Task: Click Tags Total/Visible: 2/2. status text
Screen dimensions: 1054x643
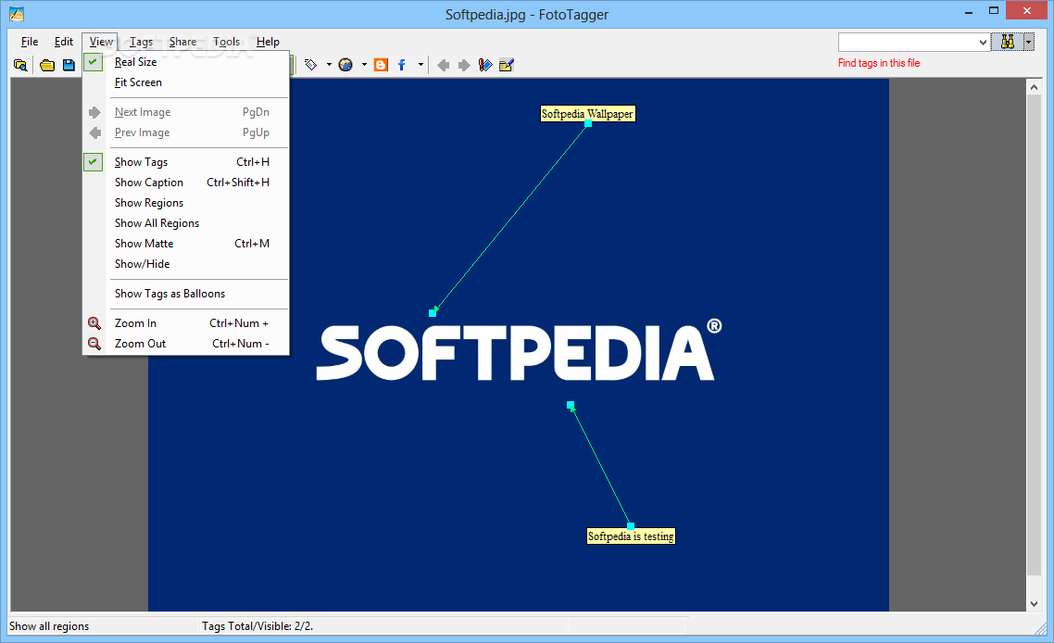Action: coord(257,626)
